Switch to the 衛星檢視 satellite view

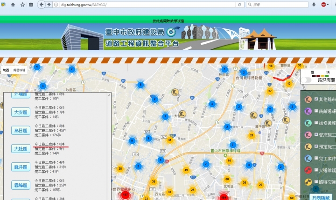coord(19,70)
